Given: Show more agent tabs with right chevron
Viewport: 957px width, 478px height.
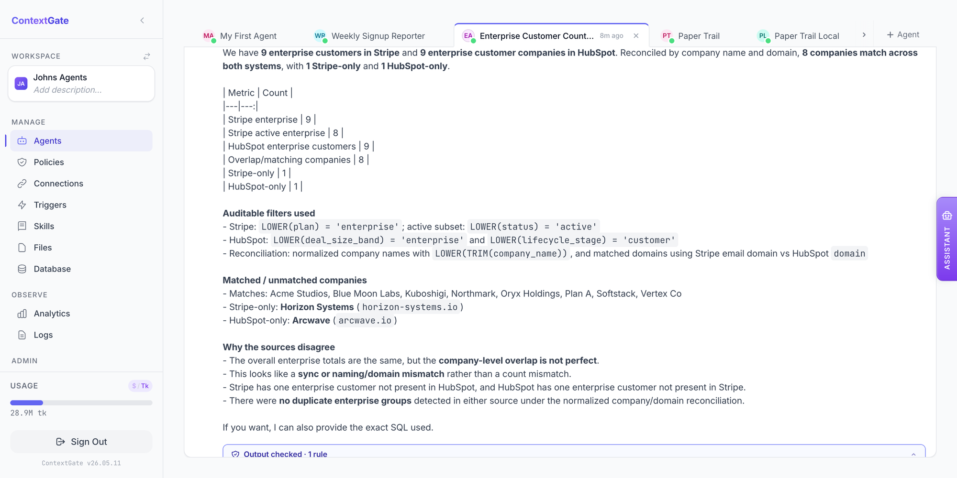Looking at the screenshot, I should [x=864, y=35].
